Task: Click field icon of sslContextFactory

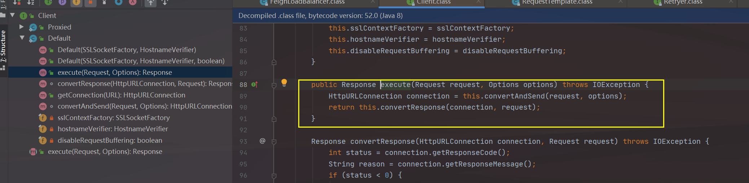Action: 43,118
